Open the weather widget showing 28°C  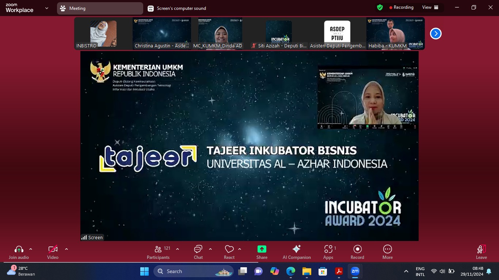21,271
